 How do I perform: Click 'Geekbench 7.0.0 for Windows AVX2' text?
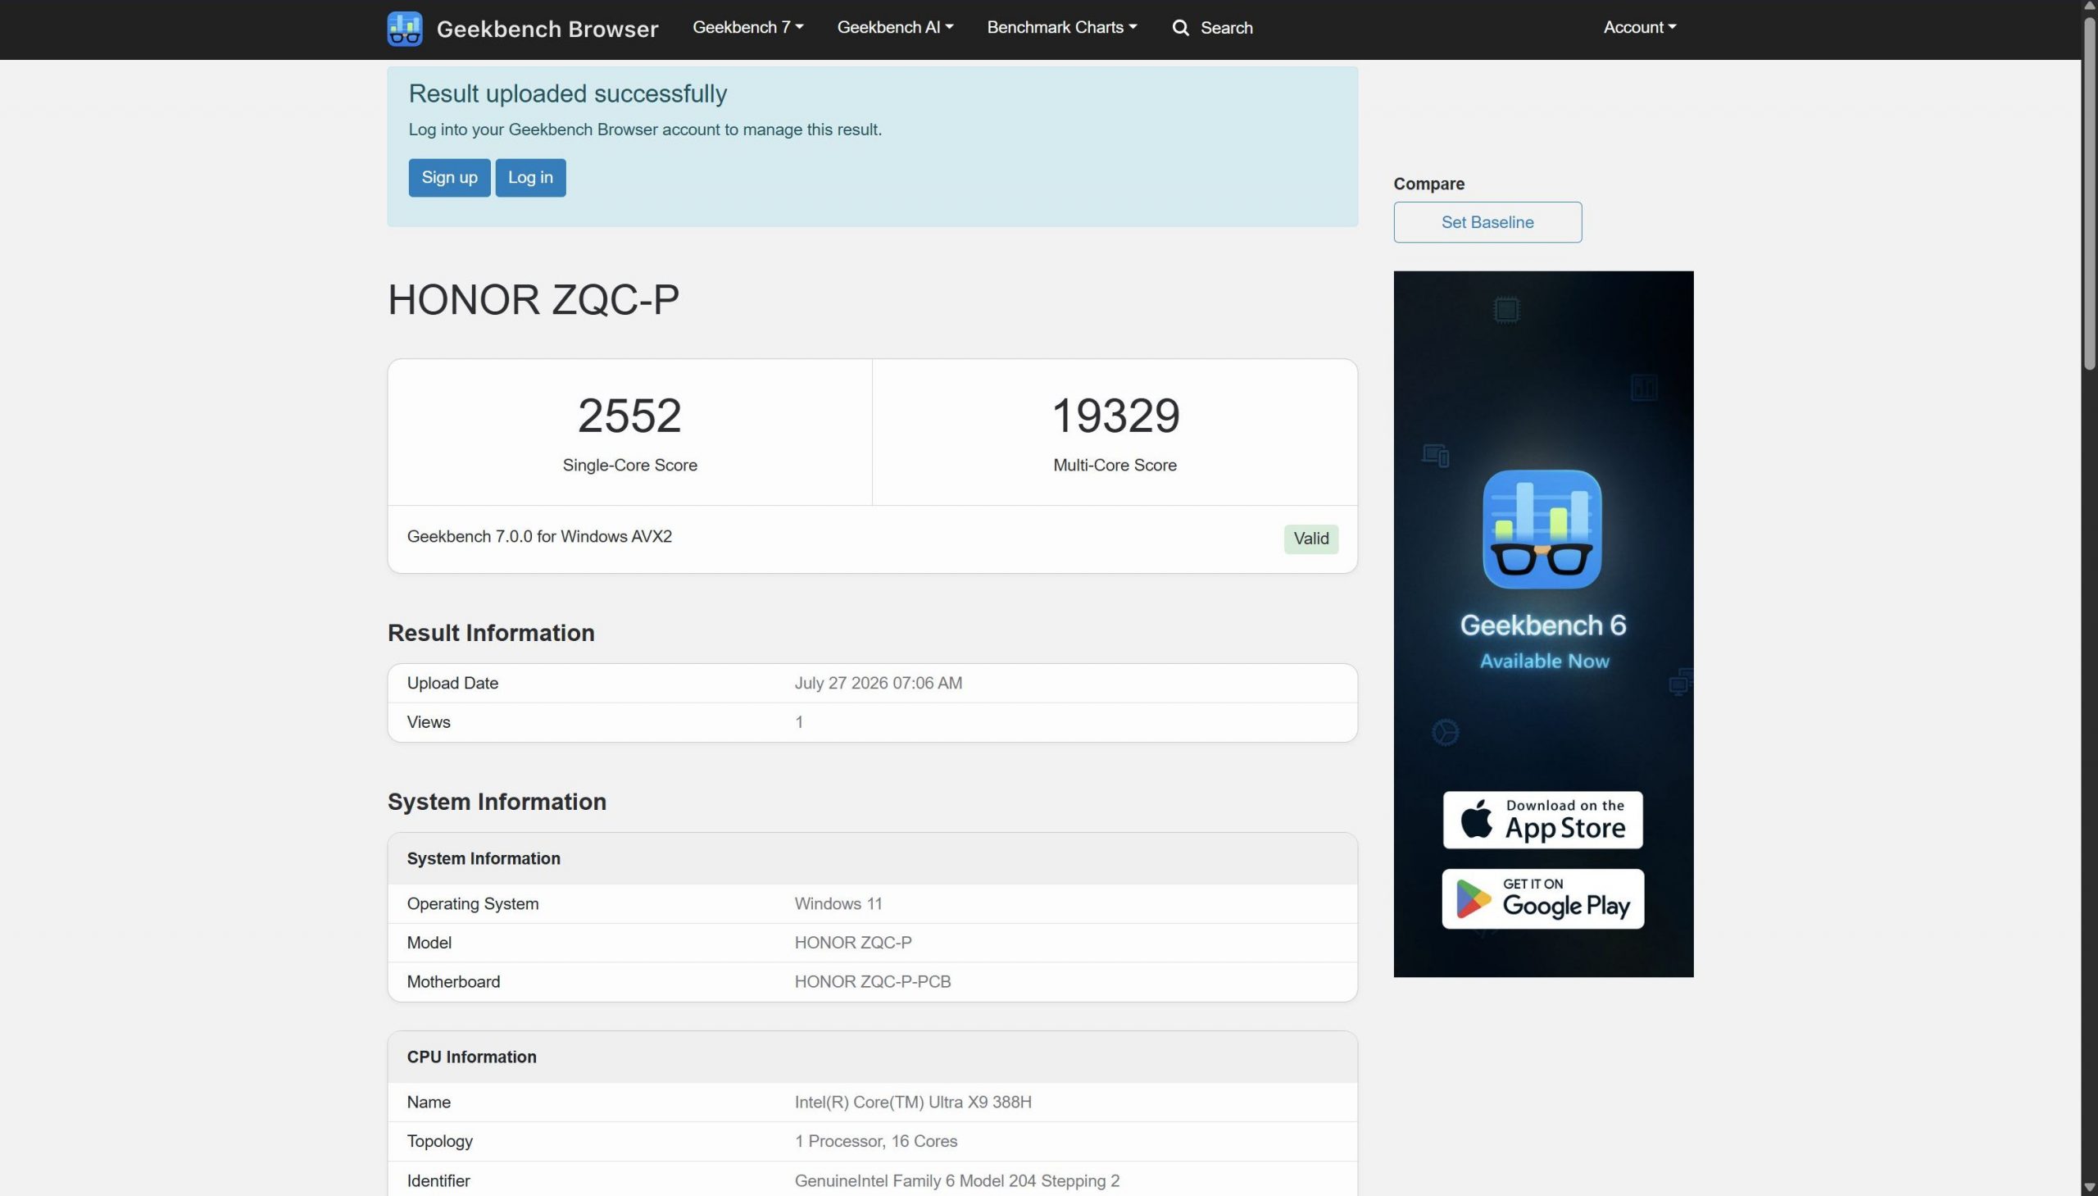pos(538,536)
